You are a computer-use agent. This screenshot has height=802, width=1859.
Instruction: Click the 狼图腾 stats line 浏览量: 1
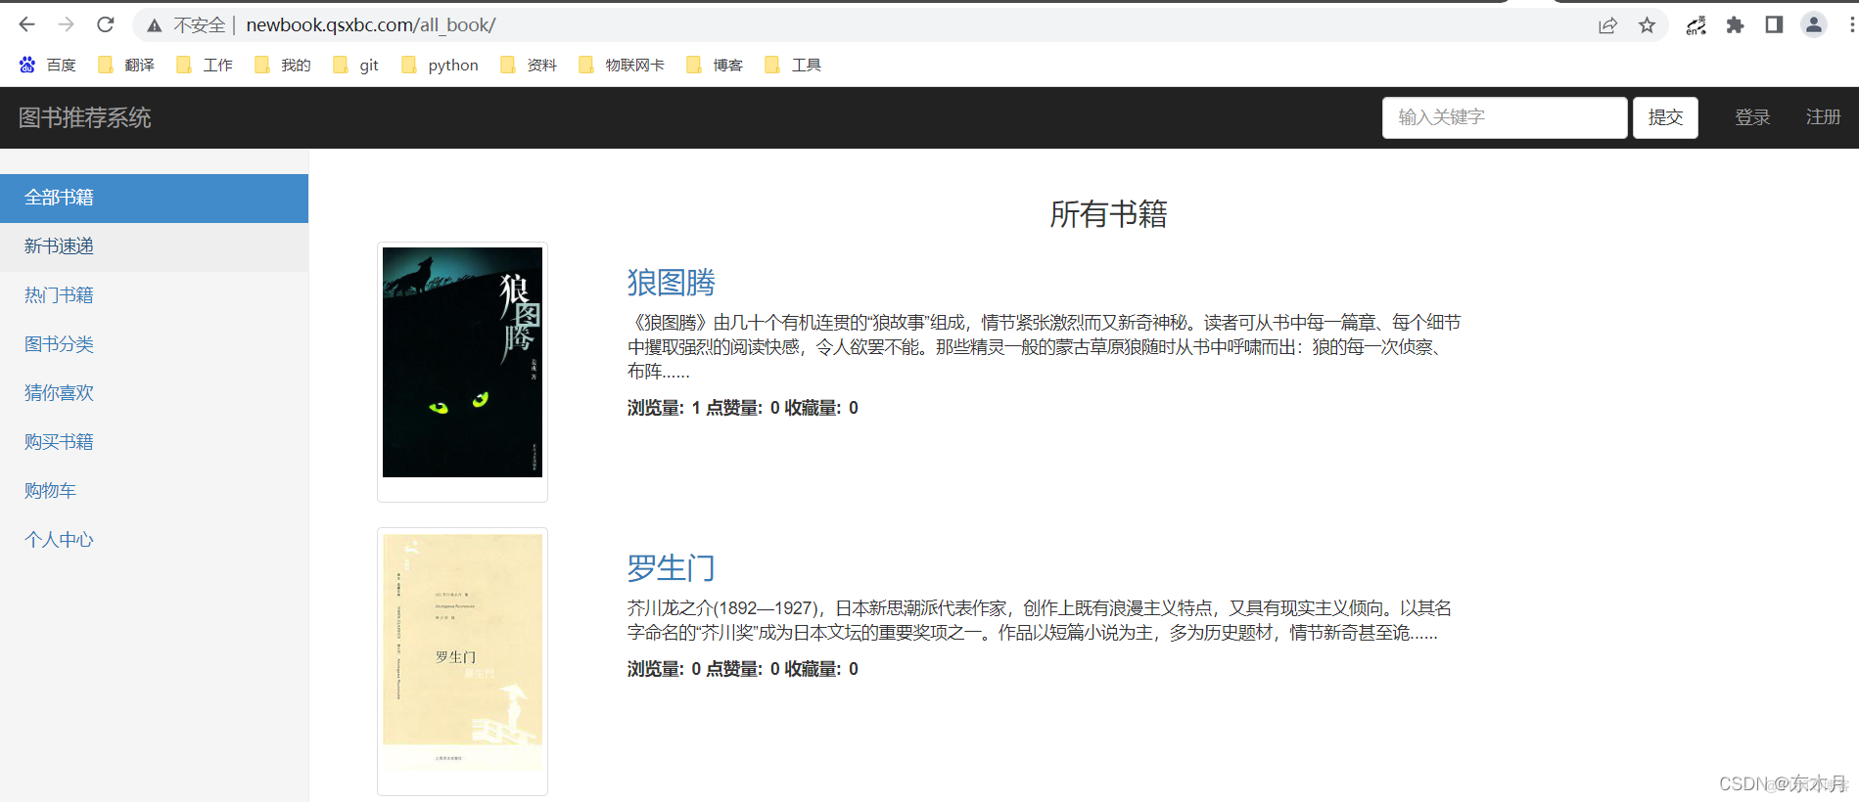742,408
